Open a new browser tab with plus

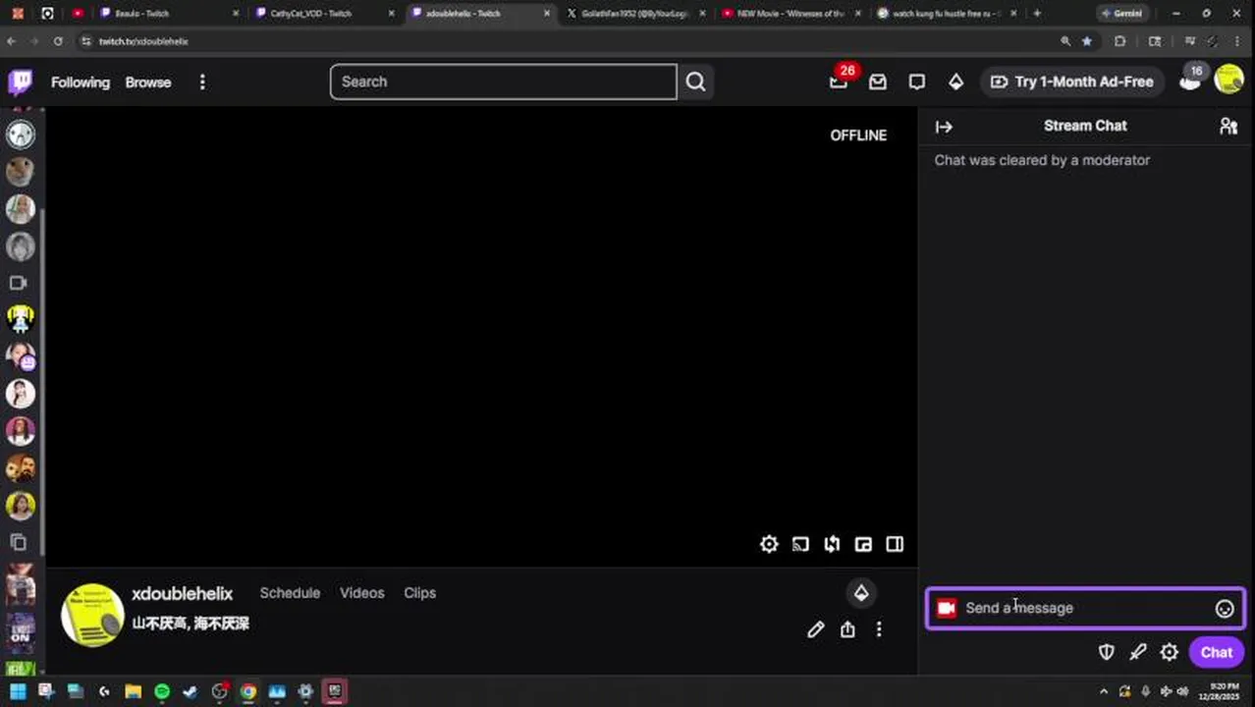[1037, 14]
